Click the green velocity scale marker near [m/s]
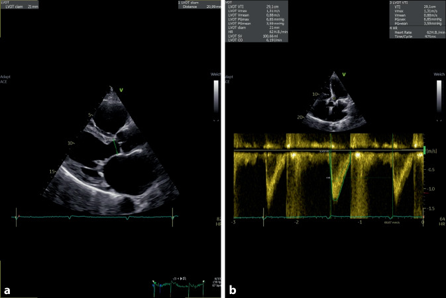Viewport: 446px width, 298px height. tap(425, 150)
